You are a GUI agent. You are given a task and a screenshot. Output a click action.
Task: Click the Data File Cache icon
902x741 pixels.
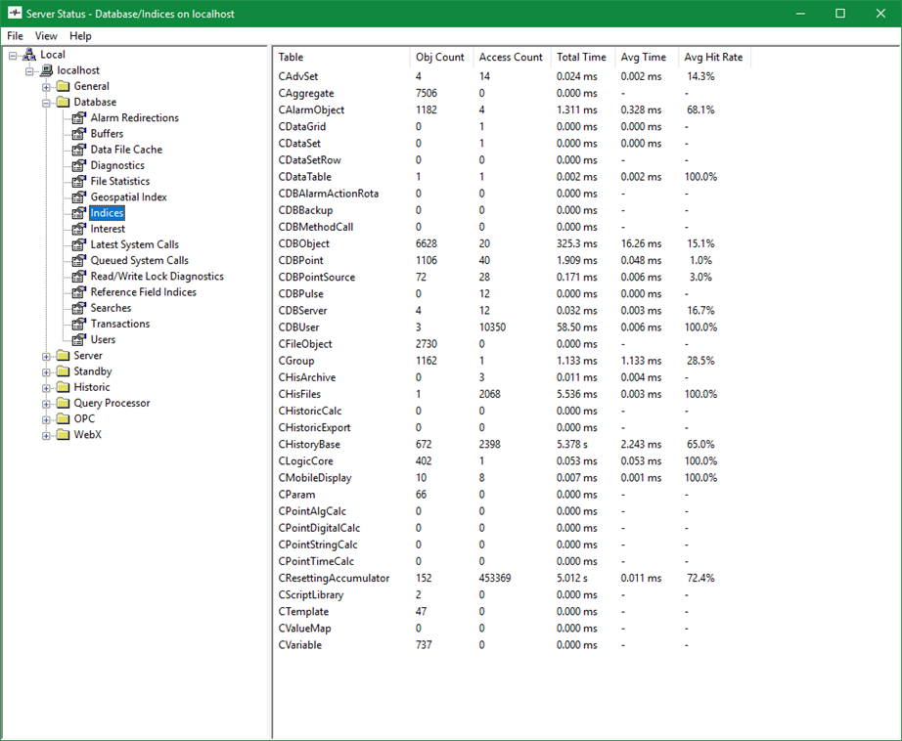[x=79, y=150]
